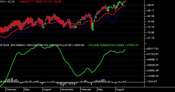
Task: Click the 70.98 price axis value
Action: (151, 32)
